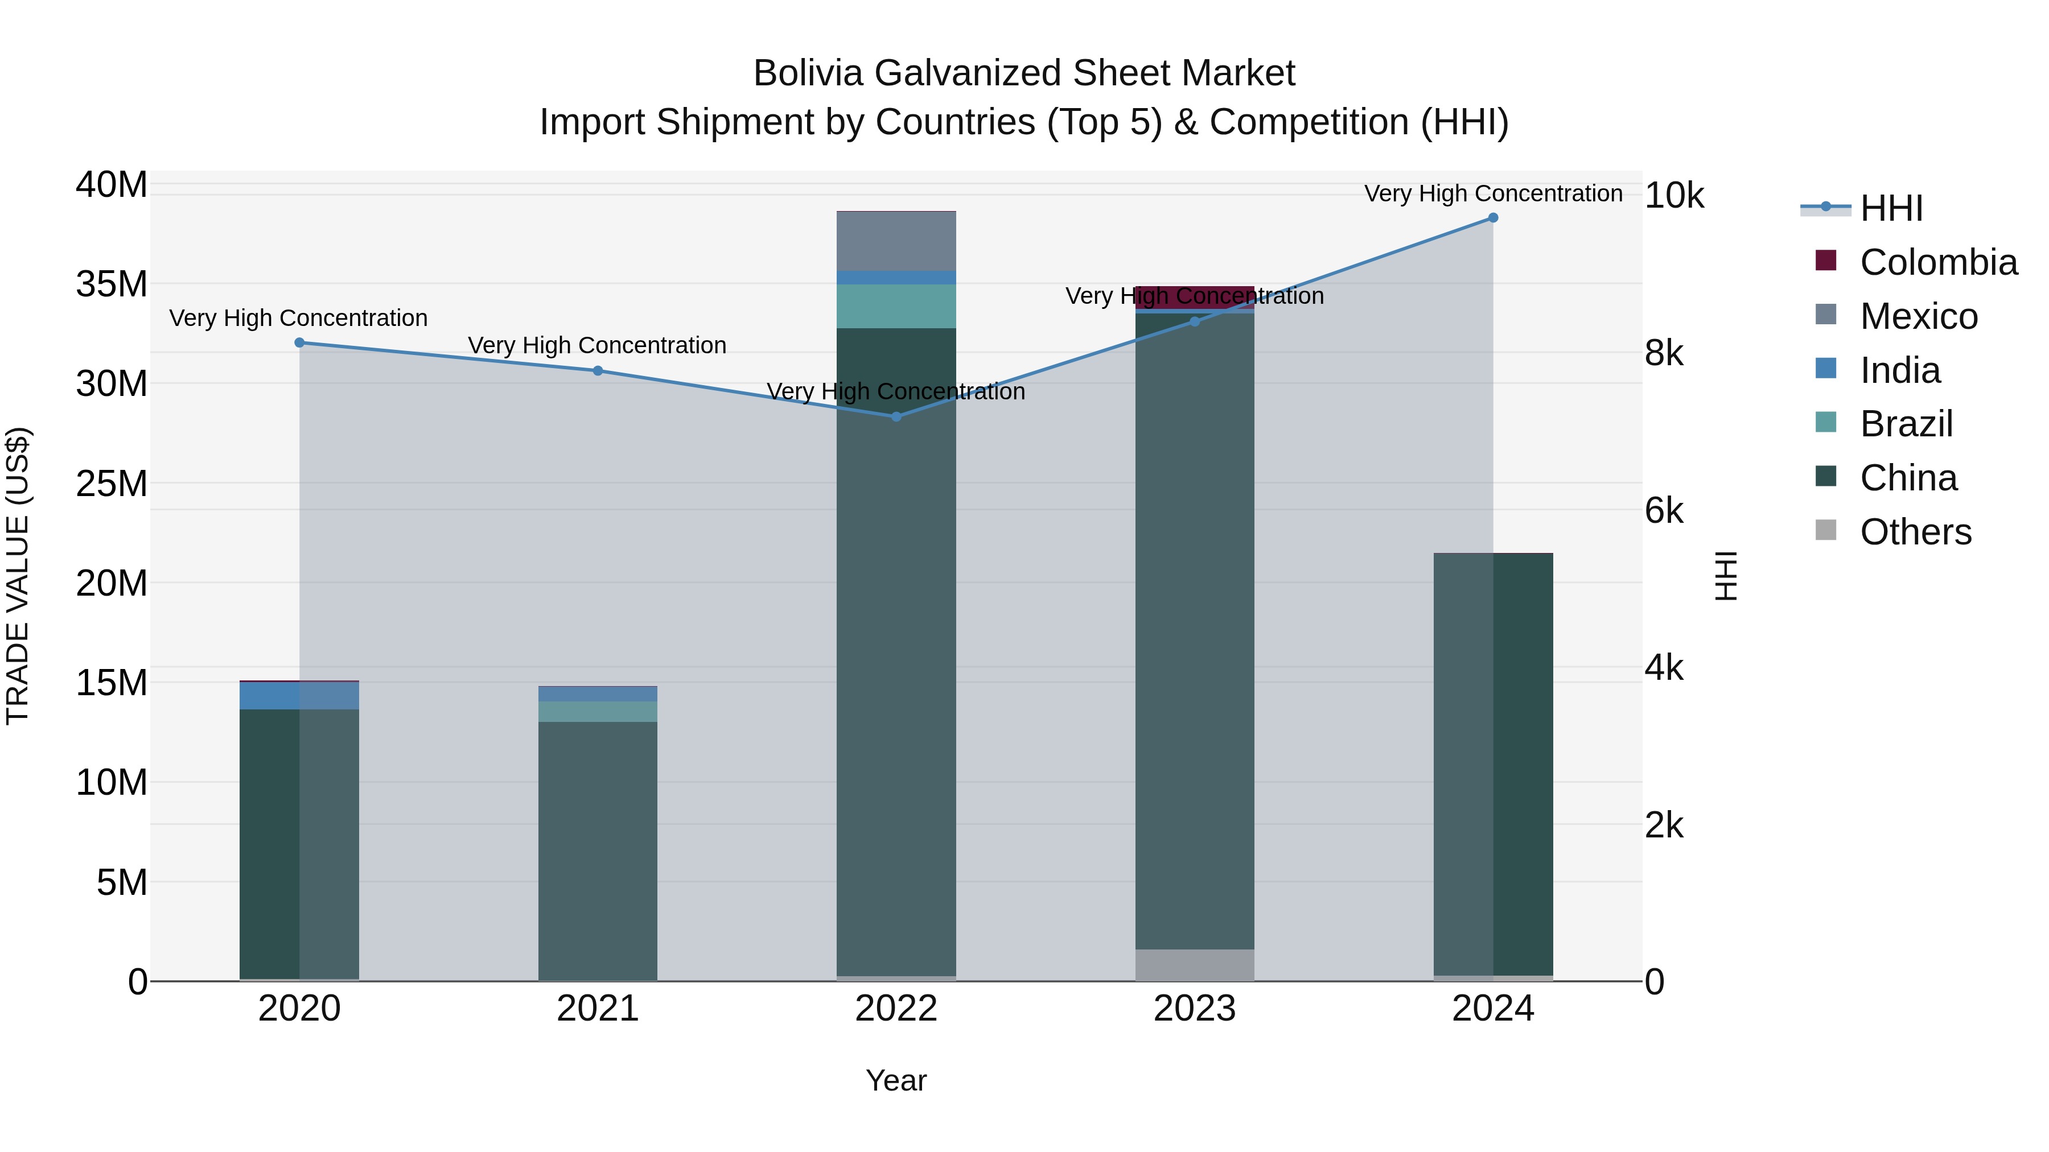Image resolution: width=2049 pixels, height=1152 pixels.
Task: Click the 'Very High Concentration' annotation above 2021
Action: point(598,346)
